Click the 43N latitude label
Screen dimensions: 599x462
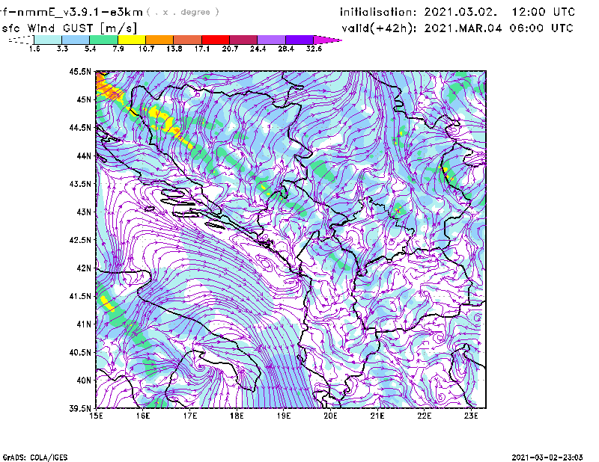(x=84, y=212)
